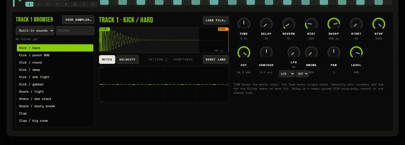The image size is (405, 145).
Task: Click the 0.0 oct contour value
Action: [x=266, y=72]
